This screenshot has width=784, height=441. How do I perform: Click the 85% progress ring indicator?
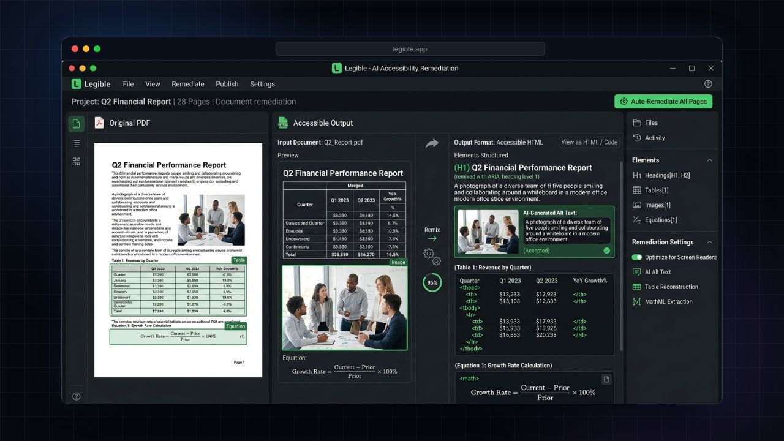pos(432,282)
